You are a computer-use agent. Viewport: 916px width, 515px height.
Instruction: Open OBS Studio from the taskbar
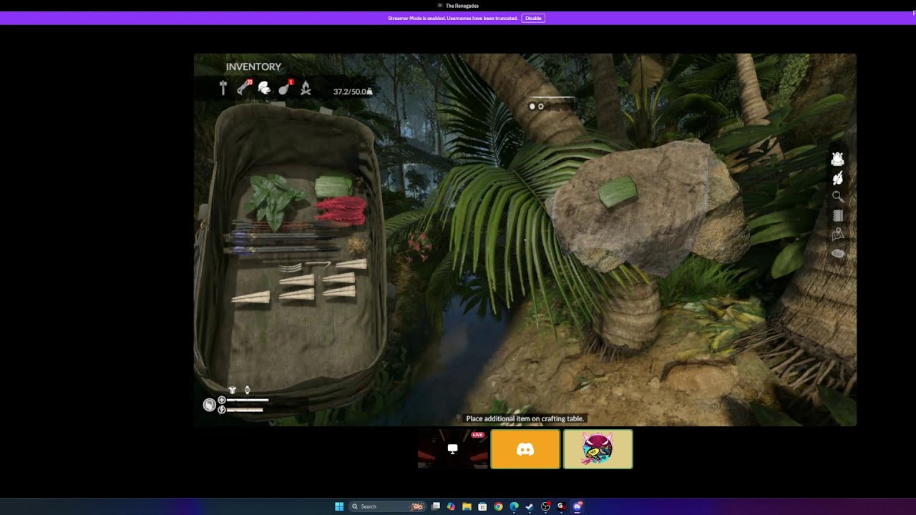545,506
